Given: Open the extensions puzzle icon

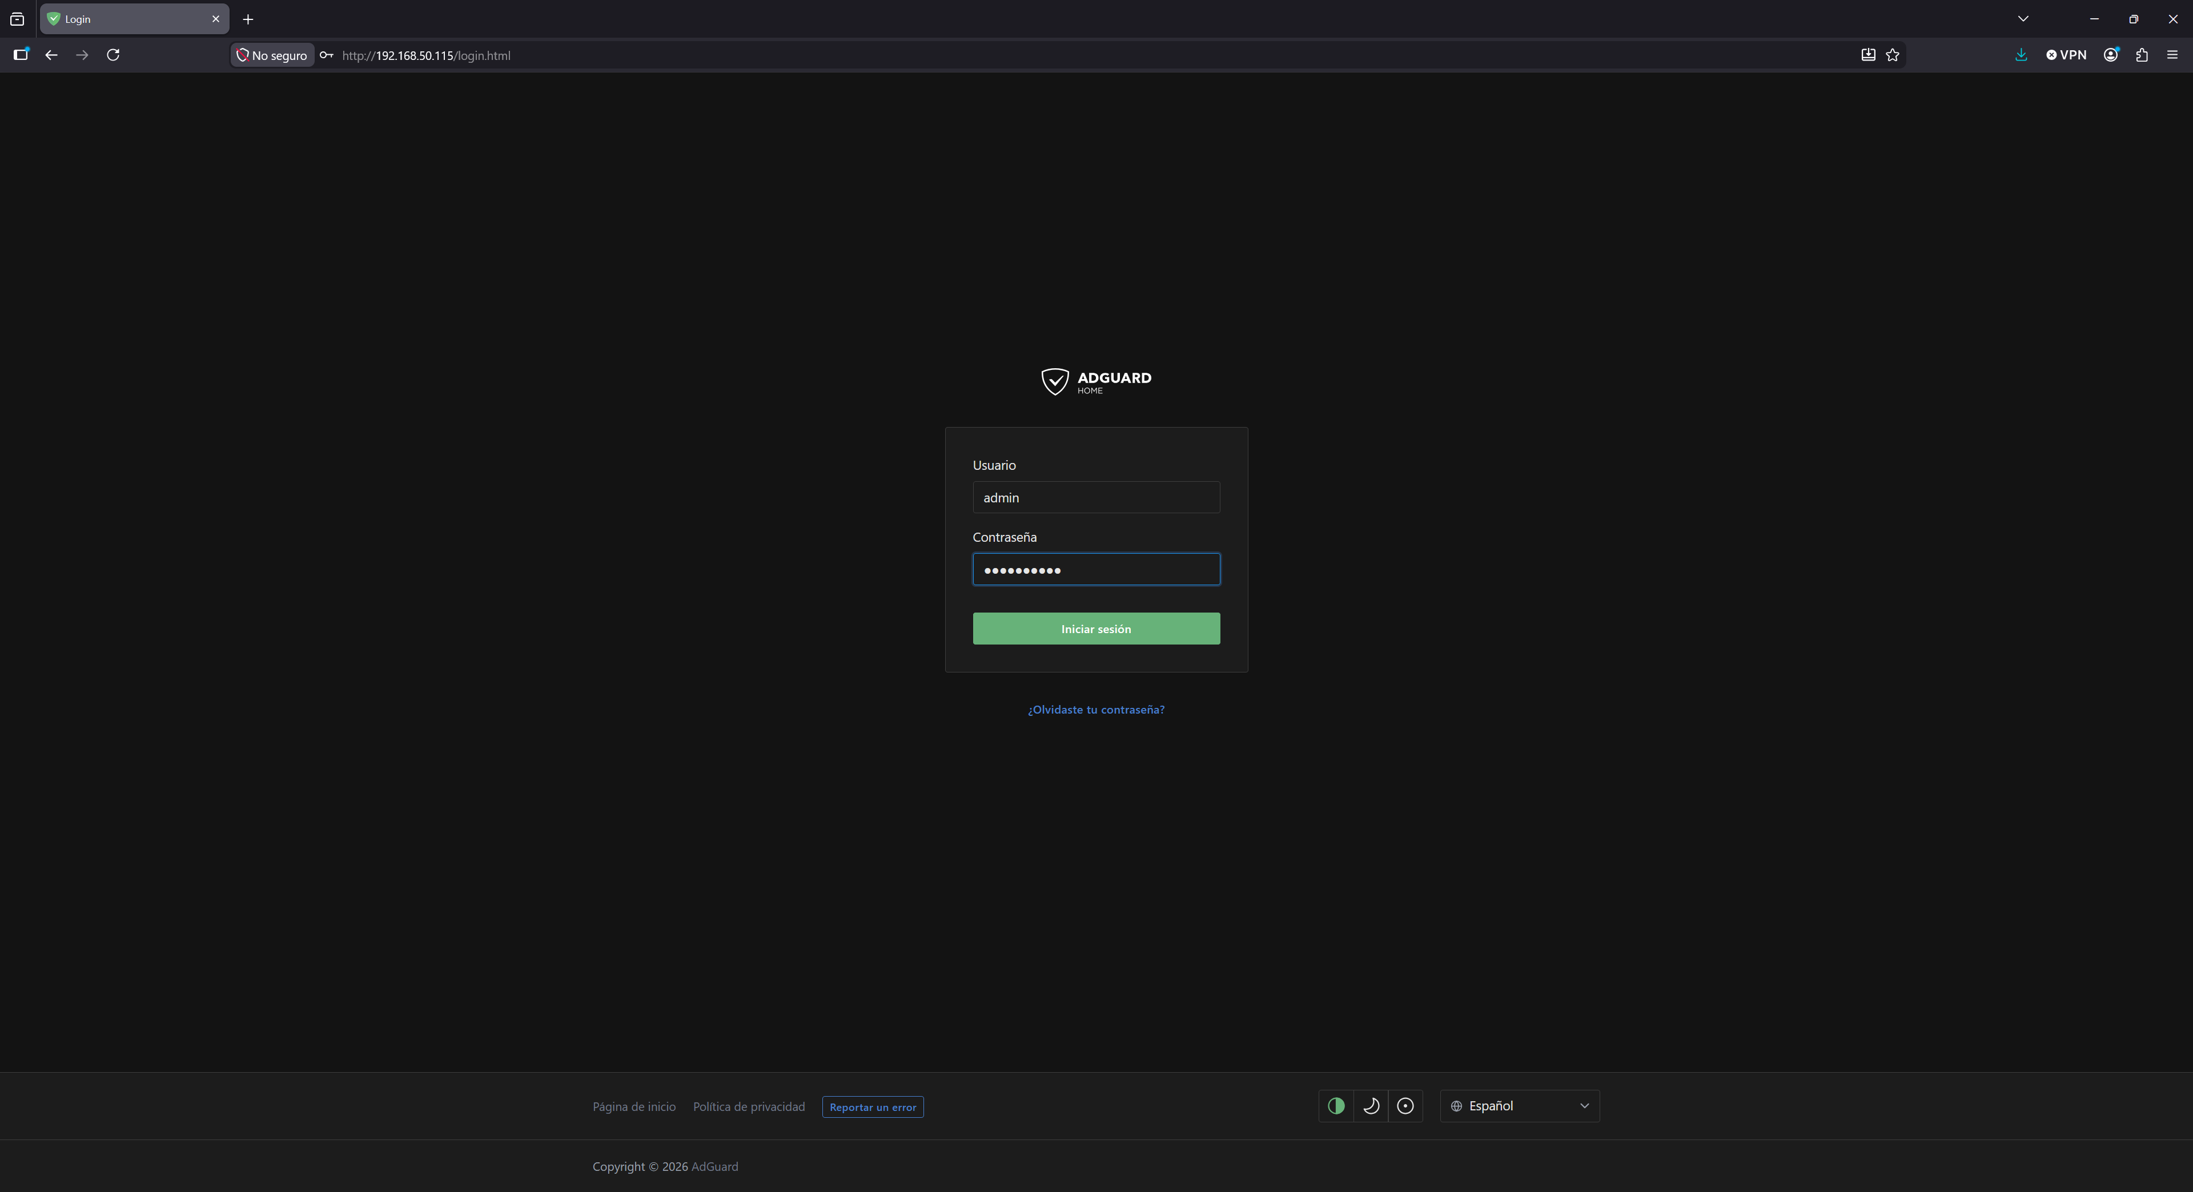Looking at the screenshot, I should (2142, 55).
